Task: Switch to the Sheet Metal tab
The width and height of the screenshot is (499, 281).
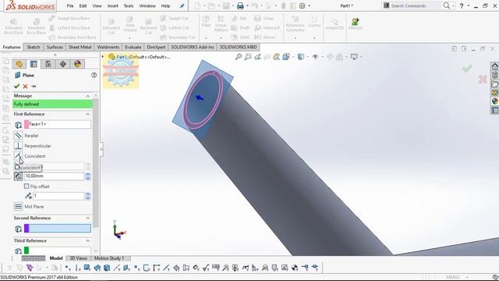Action: pyautogui.click(x=80, y=47)
